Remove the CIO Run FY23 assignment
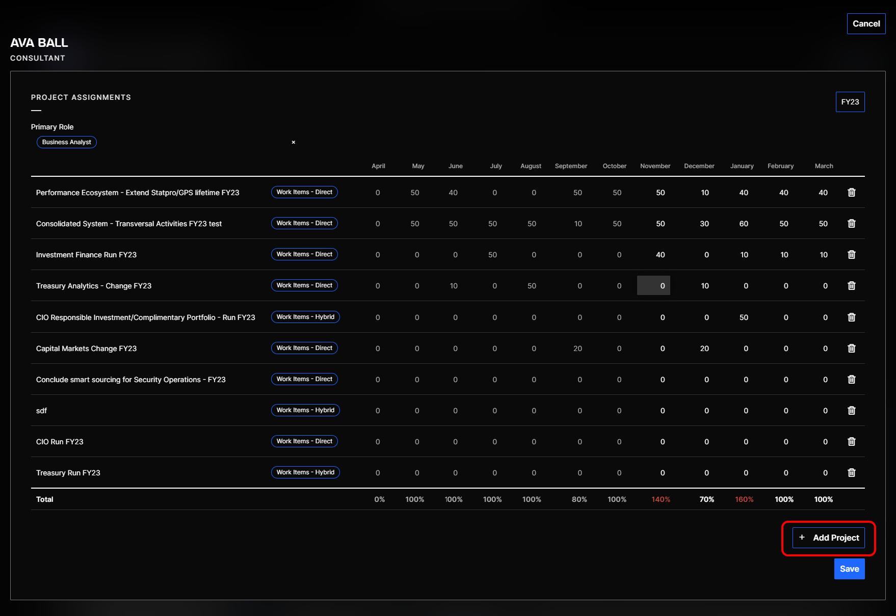This screenshot has width=896, height=616. (851, 442)
